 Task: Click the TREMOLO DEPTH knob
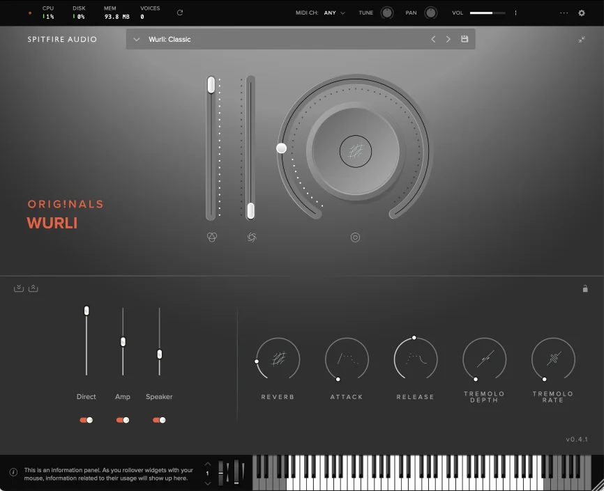pos(484,359)
